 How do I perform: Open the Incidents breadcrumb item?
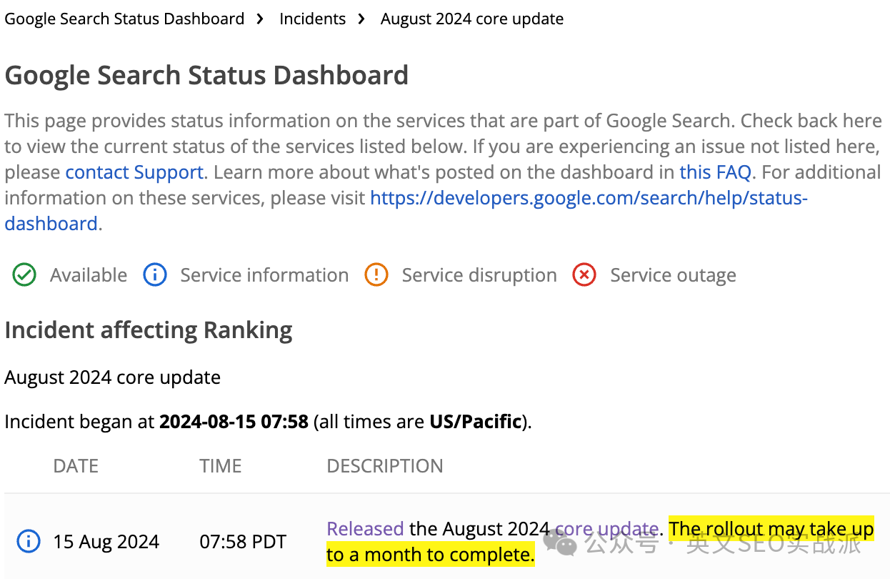point(312,19)
